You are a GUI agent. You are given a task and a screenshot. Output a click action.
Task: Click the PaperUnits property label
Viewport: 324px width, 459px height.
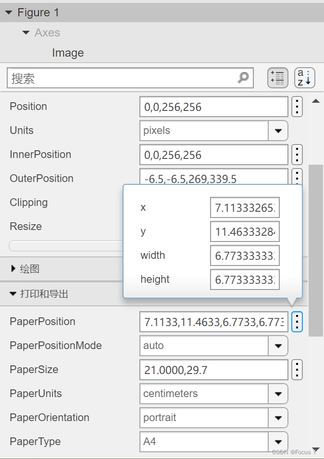pos(36,393)
